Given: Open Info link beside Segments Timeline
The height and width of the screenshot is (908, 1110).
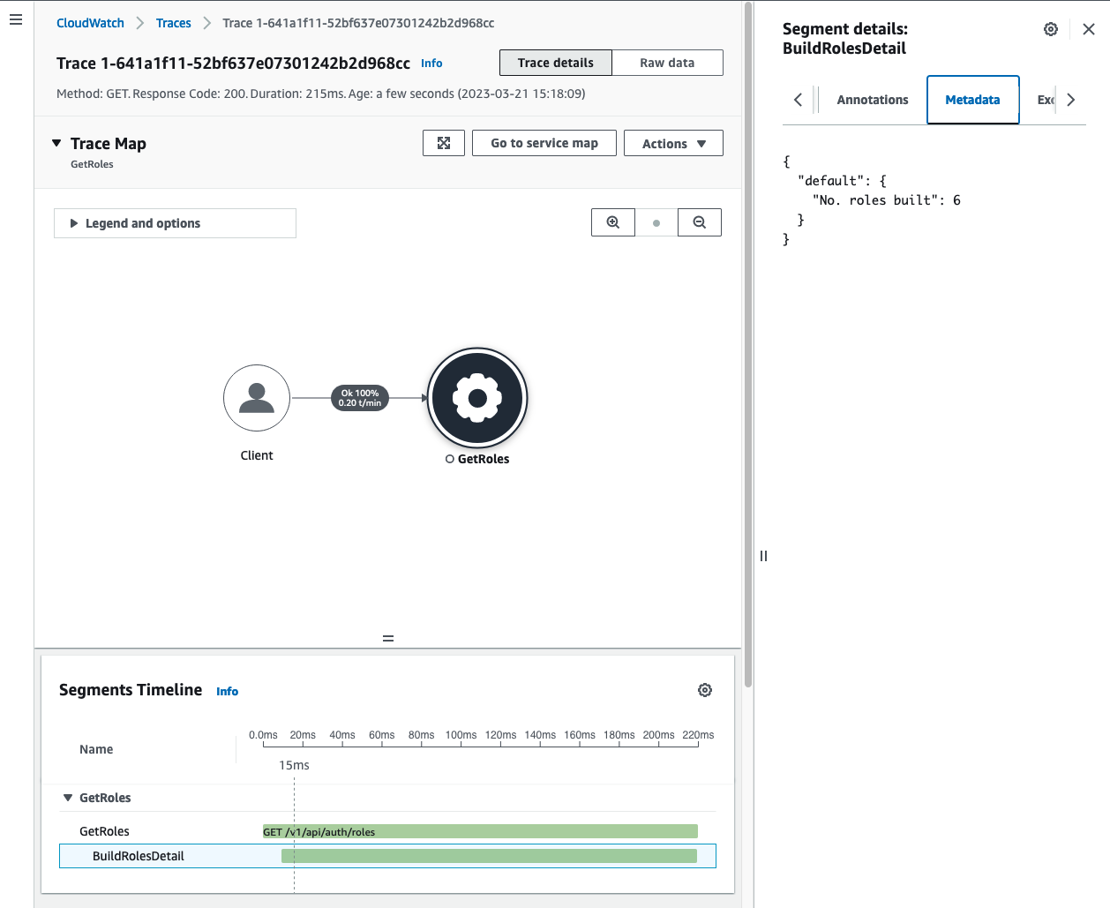Looking at the screenshot, I should [228, 692].
